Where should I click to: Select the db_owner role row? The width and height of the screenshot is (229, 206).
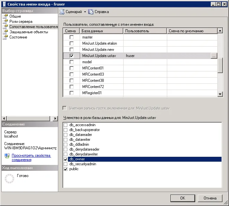point(144,159)
